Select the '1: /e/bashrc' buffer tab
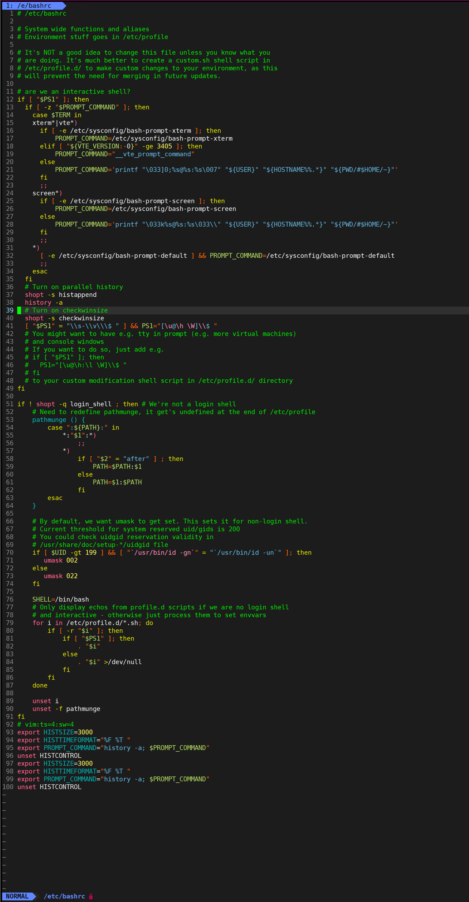 32,6
